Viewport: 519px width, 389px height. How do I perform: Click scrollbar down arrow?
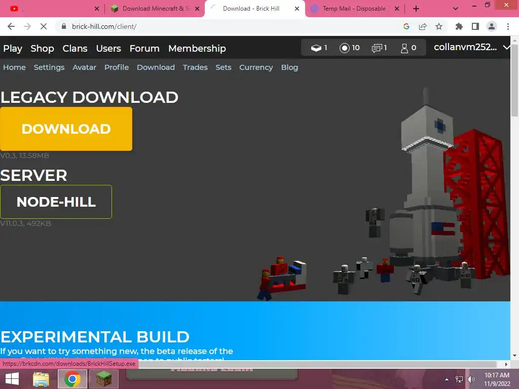pyautogui.click(x=514, y=356)
